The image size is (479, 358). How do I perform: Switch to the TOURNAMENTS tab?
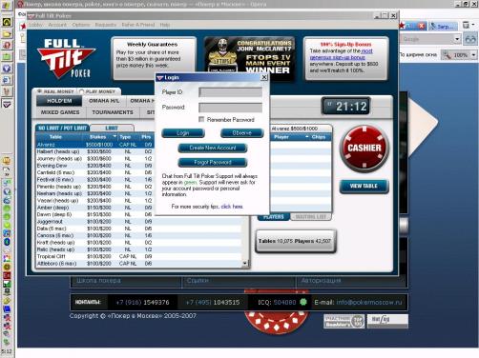[x=113, y=112]
